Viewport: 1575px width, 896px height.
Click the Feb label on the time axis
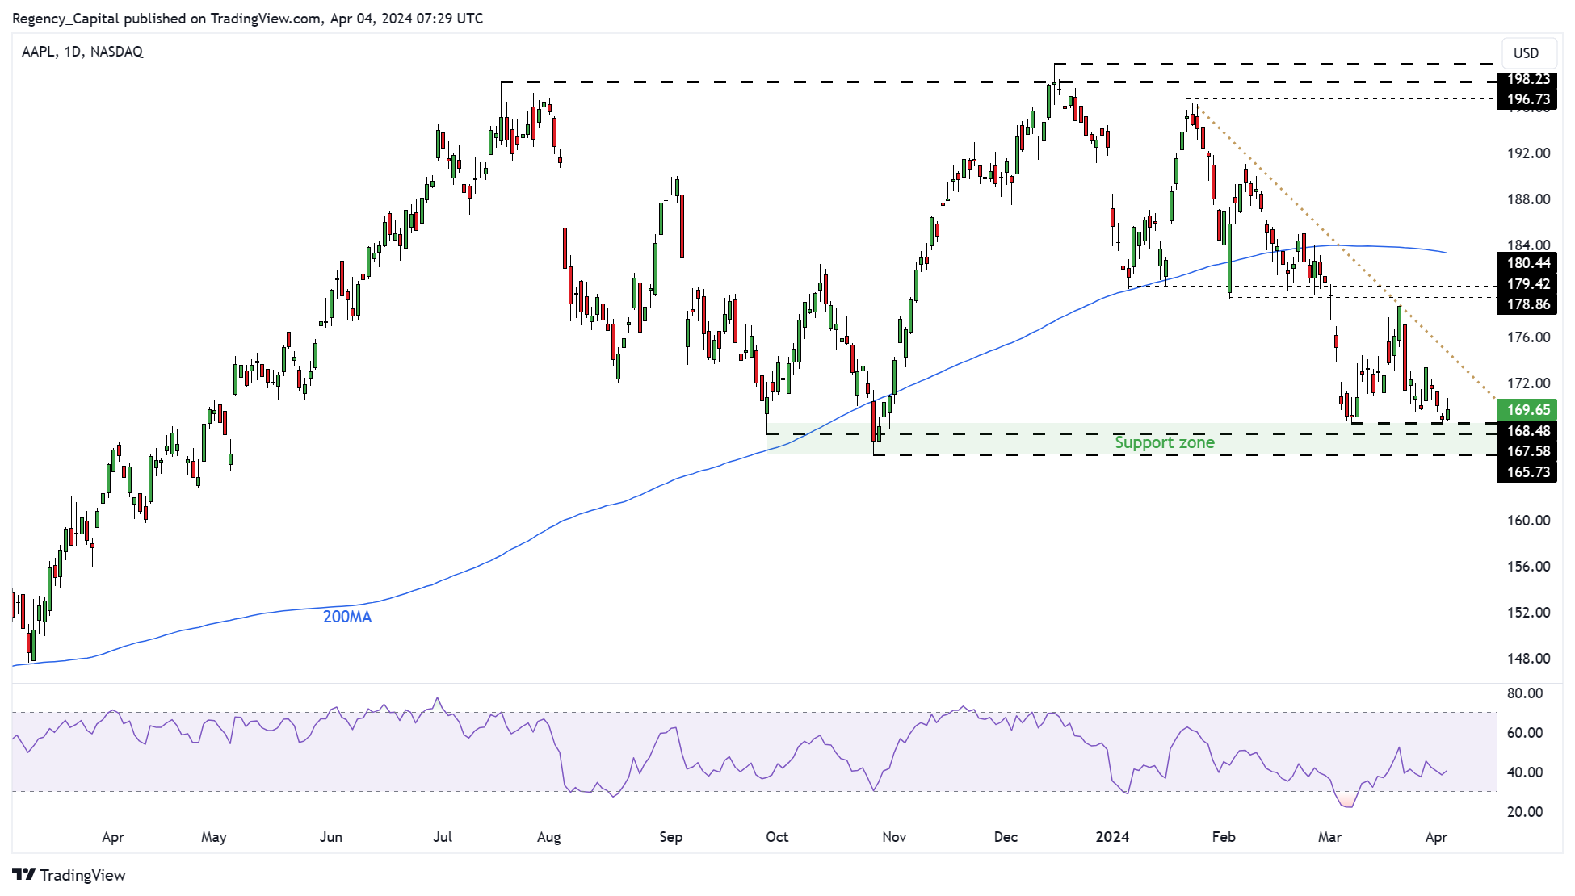1224,837
